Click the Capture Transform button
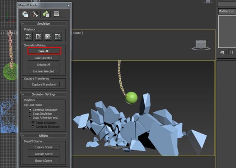This screenshot has width=236, height=168. 44,85
